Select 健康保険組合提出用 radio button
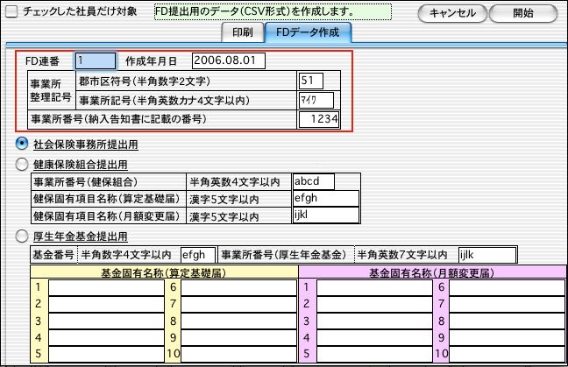The width and height of the screenshot is (568, 367). 23,163
